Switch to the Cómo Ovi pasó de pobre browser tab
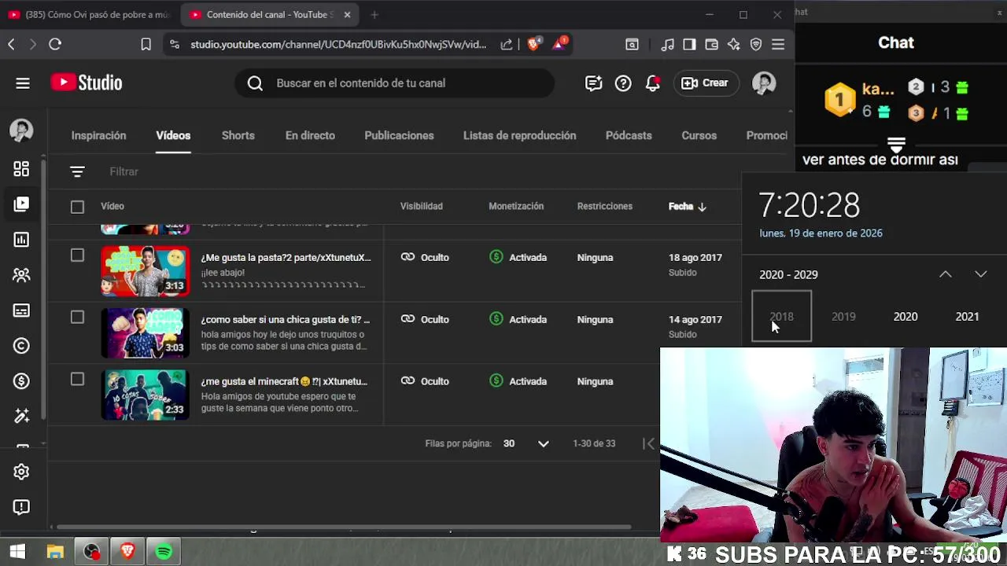The height and width of the screenshot is (566, 1007). pos(90,14)
